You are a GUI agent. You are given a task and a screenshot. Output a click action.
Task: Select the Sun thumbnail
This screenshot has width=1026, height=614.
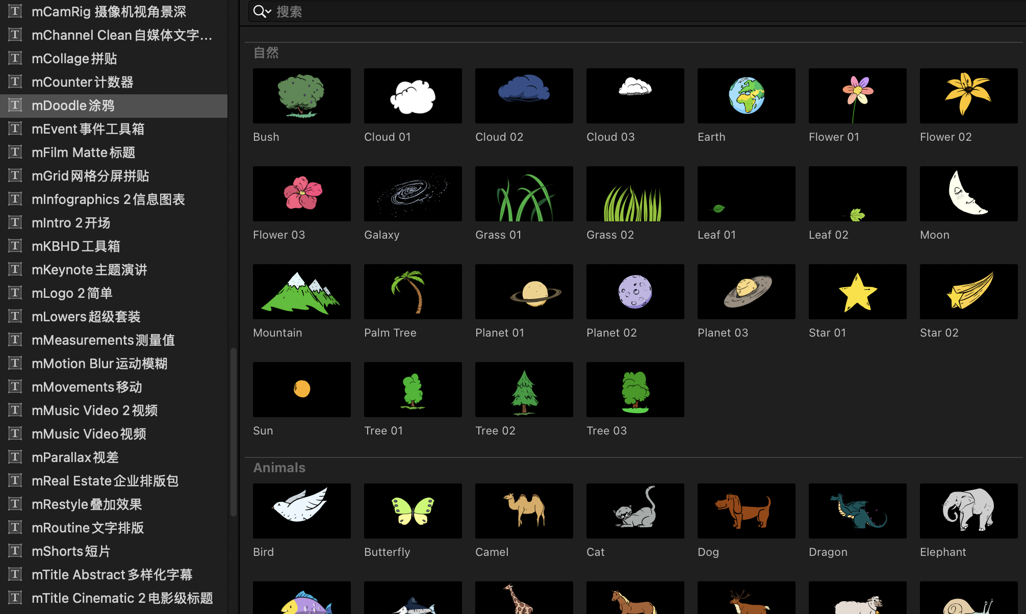coord(302,390)
